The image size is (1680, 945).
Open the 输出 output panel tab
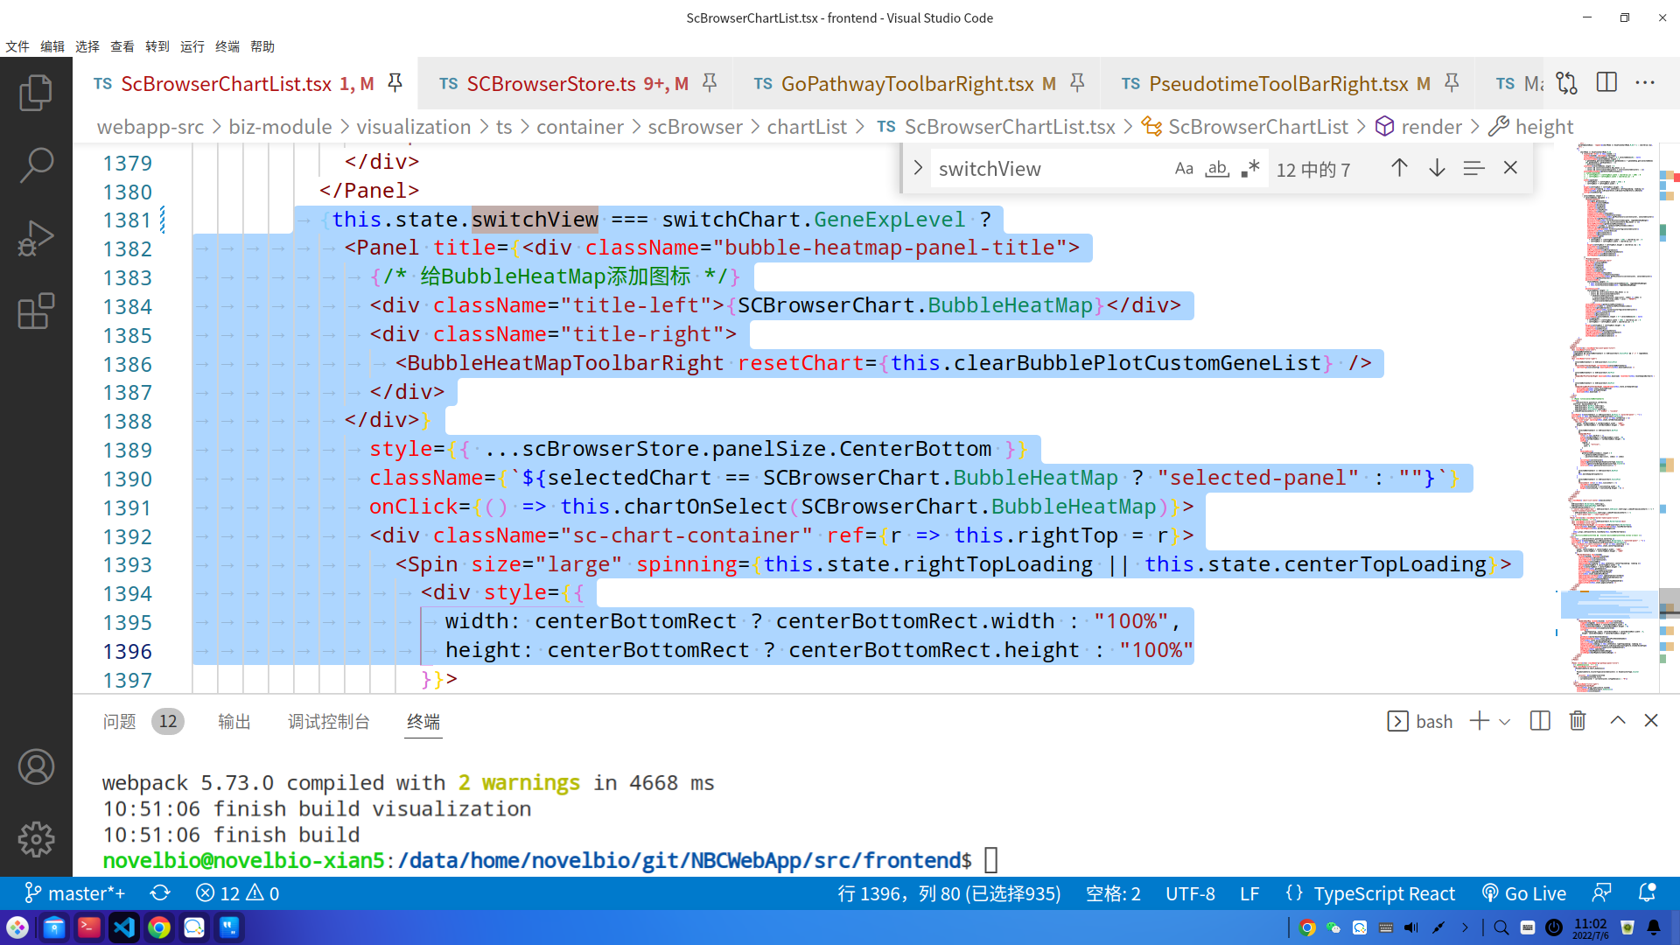234,722
